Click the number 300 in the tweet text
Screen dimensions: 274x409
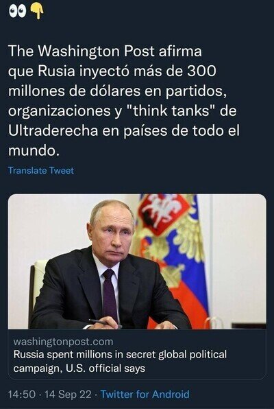[201, 71]
